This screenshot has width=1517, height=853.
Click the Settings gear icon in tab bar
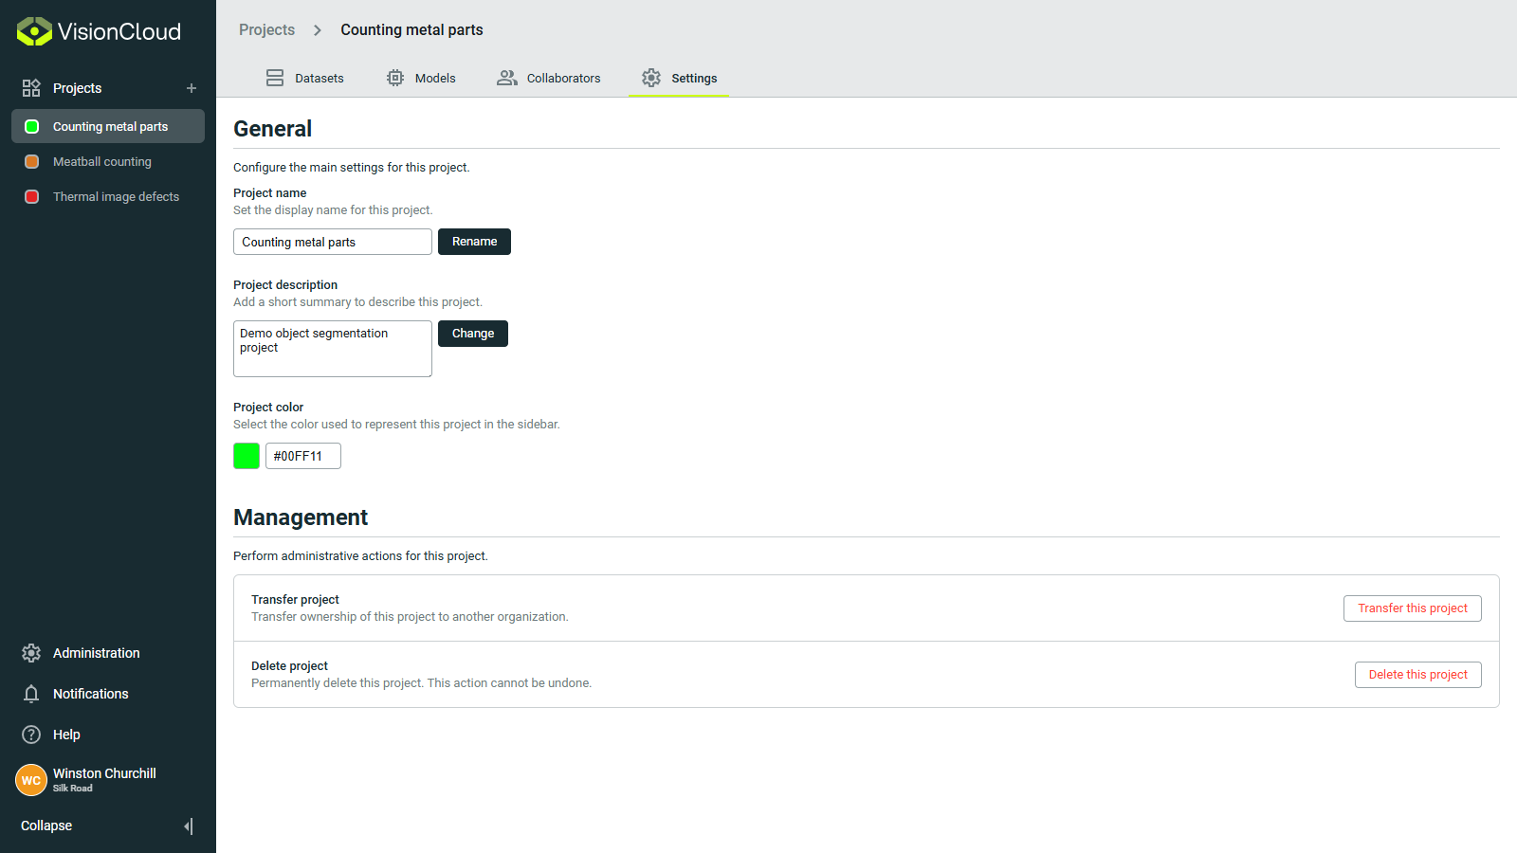click(x=651, y=78)
